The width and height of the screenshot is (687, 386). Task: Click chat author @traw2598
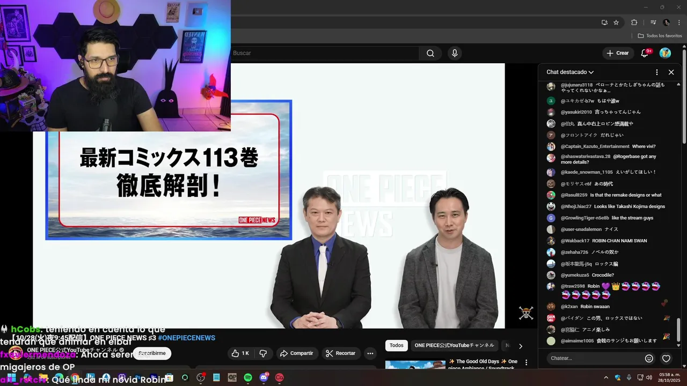[573, 286]
